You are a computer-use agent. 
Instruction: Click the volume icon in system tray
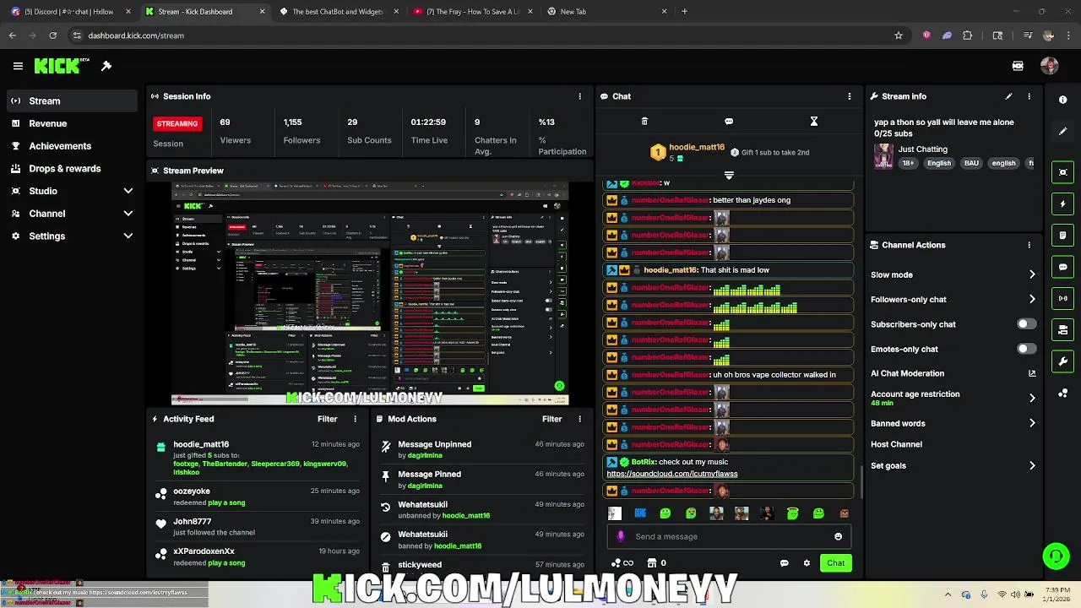pos(1015,594)
